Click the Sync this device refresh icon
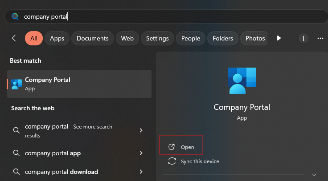 tap(172, 161)
